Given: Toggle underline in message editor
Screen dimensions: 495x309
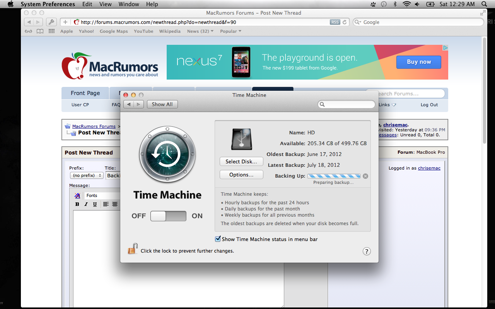Looking at the screenshot, I should [95, 204].
